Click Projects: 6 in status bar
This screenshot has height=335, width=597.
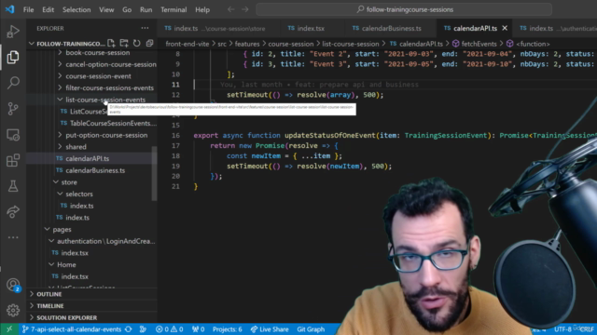tap(228, 329)
